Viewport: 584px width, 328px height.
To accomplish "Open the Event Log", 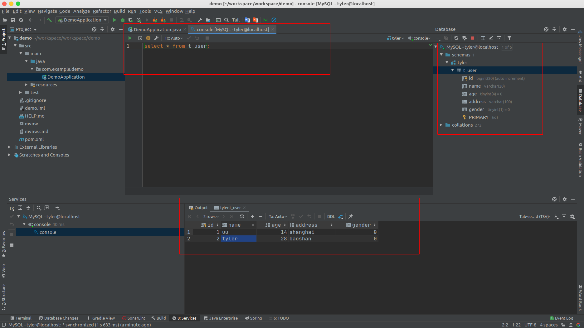I will coord(563,318).
